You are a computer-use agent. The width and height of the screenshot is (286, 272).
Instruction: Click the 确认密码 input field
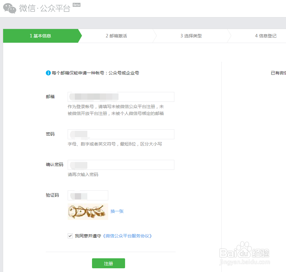pos(121,165)
